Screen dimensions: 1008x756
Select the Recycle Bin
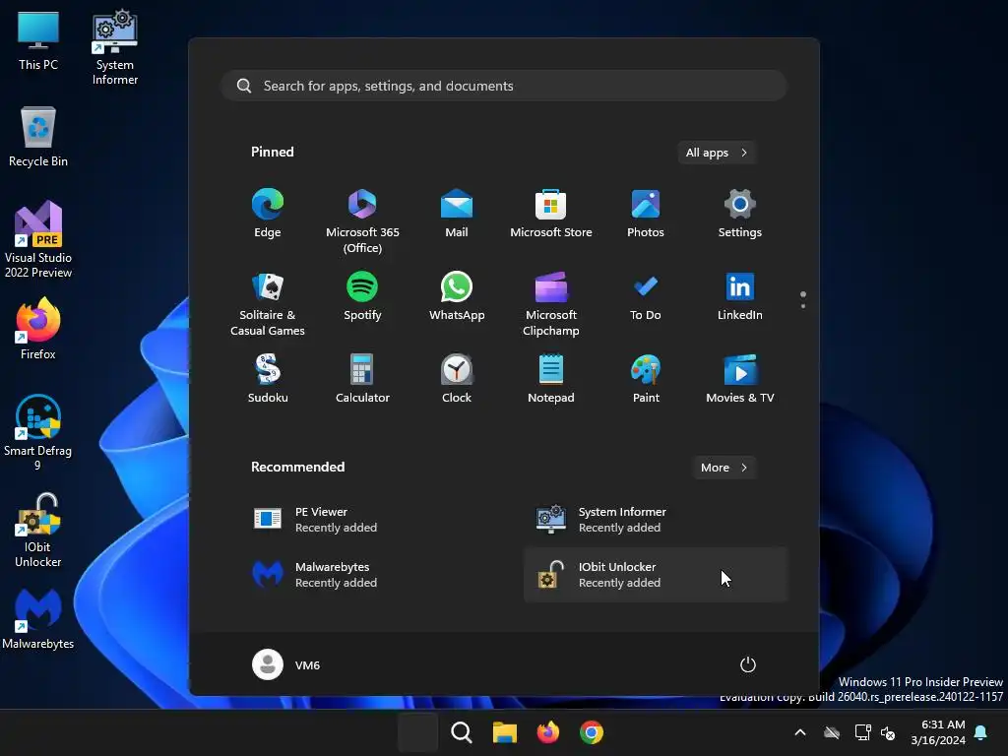38,137
